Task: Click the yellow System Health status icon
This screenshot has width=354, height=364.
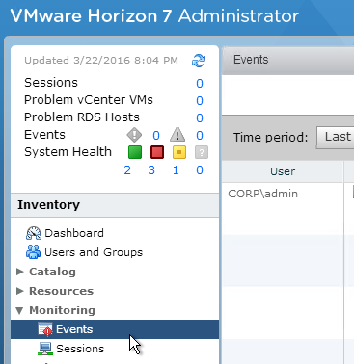Action: click(x=179, y=152)
